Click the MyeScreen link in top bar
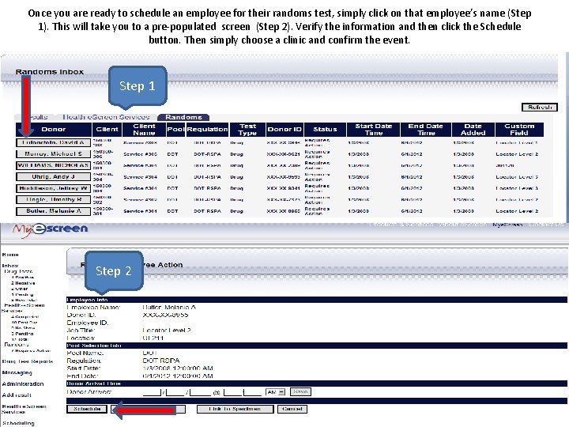Screen dimensions: 569x427 point(507,225)
